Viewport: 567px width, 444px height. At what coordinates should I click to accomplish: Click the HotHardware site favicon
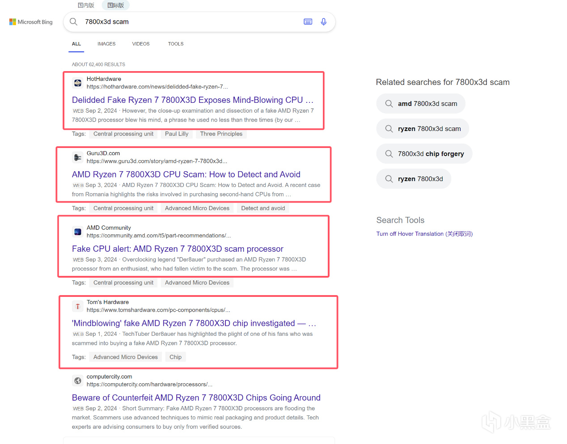point(78,83)
